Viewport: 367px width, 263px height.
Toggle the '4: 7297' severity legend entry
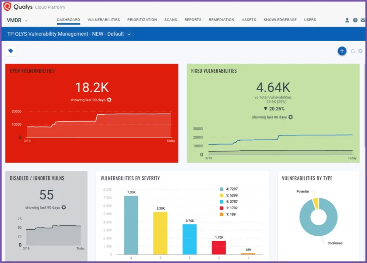coord(230,190)
